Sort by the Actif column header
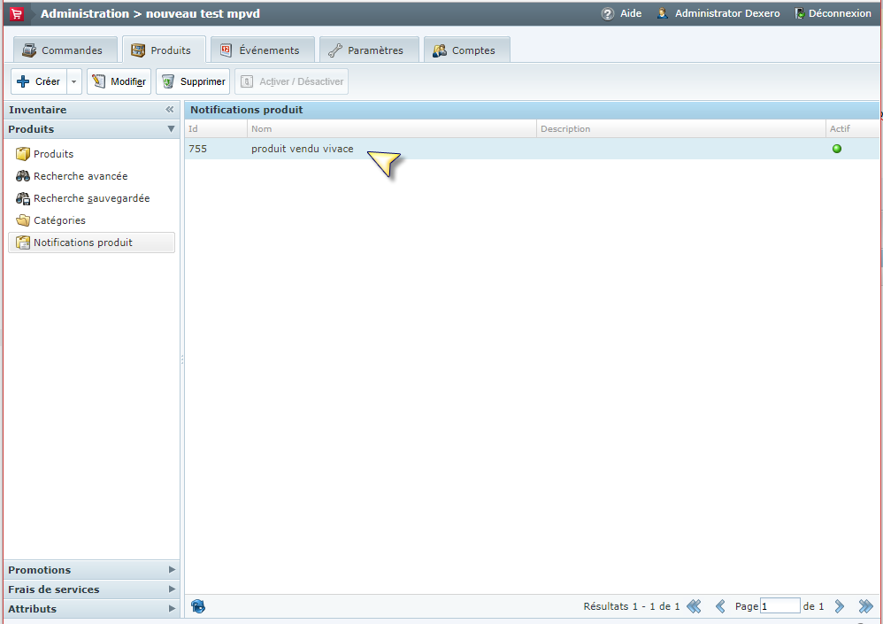This screenshot has width=883, height=624. click(852, 129)
